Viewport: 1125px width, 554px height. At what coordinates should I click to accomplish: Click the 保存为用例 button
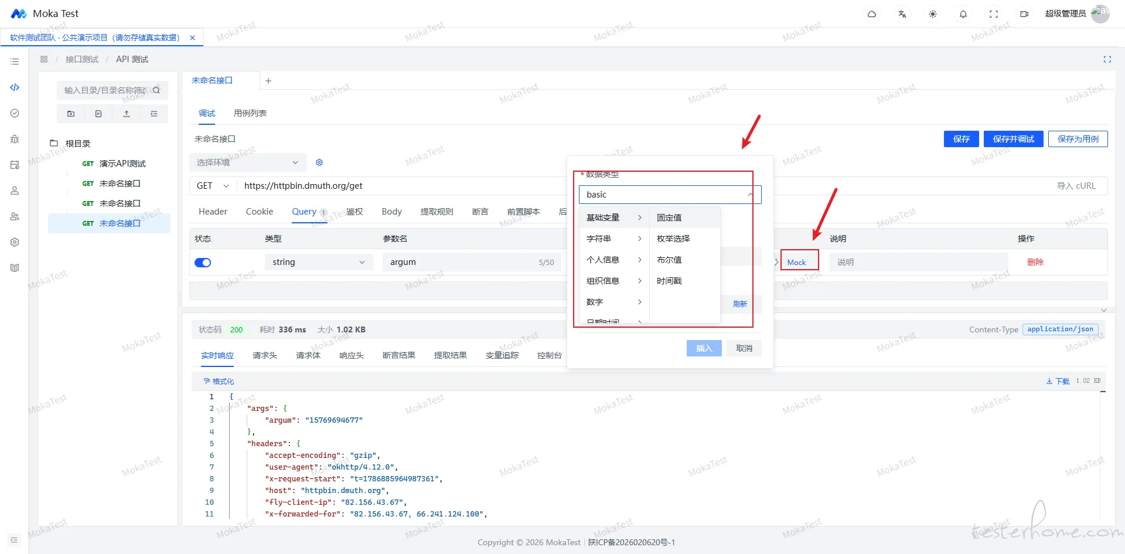[x=1078, y=139]
